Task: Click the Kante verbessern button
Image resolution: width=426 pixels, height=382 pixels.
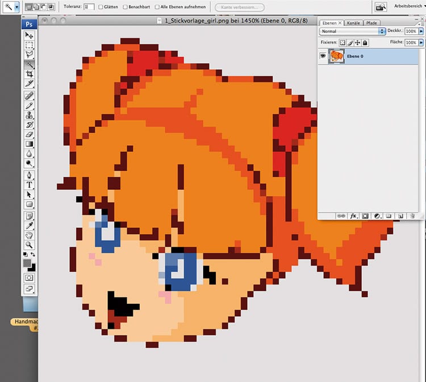Action: [239, 7]
